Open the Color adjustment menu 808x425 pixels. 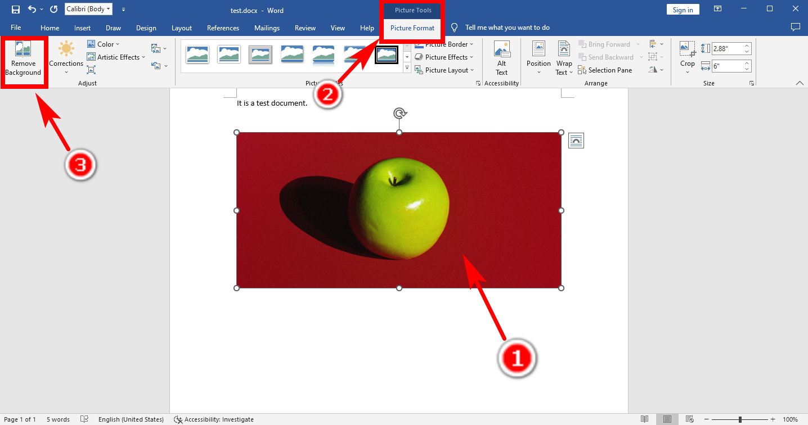104,44
